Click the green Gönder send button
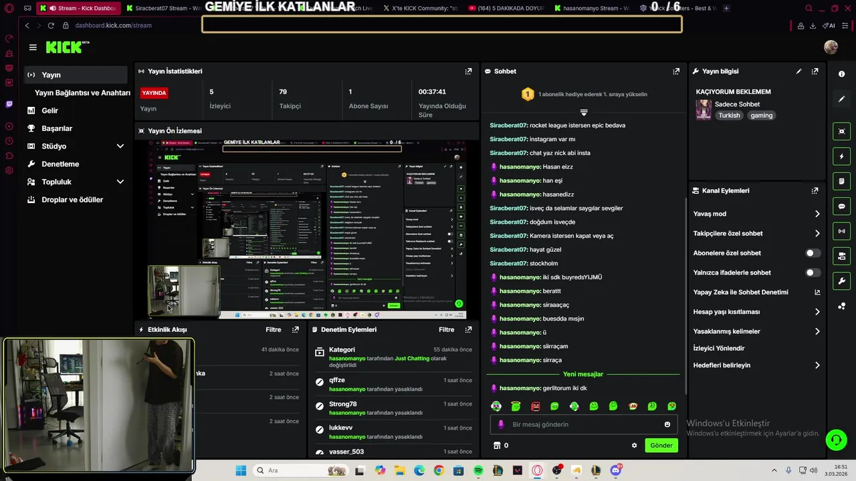This screenshot has height=481, width=856. 661,445
